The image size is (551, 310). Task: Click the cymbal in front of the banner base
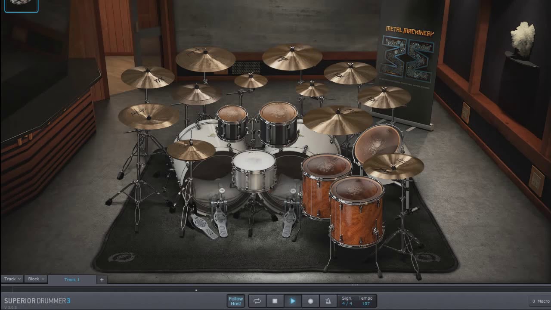384,97
